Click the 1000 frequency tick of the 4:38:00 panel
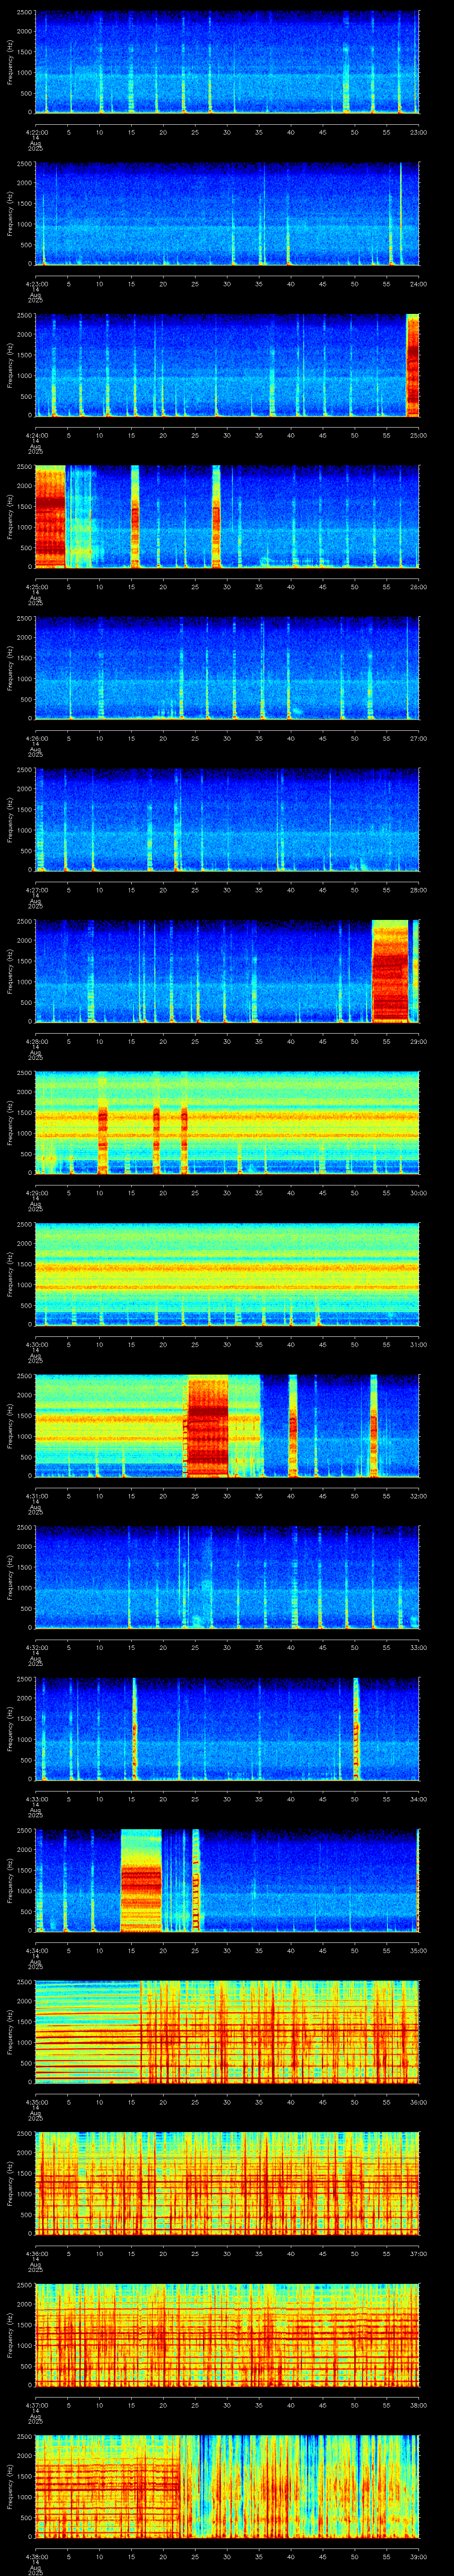 tap(24, 2498)
